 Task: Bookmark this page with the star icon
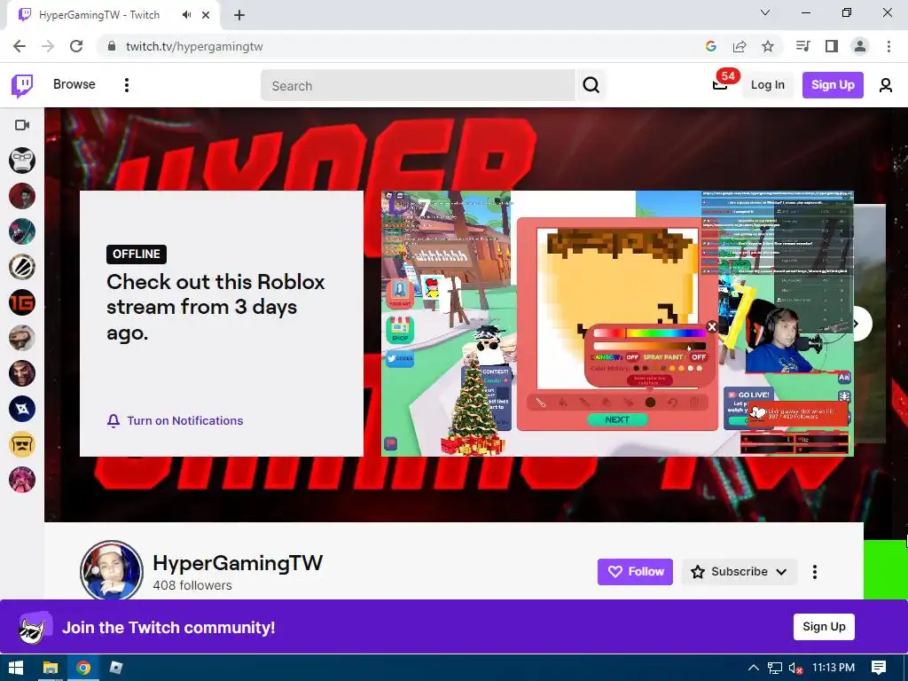(x=768, y=46)
